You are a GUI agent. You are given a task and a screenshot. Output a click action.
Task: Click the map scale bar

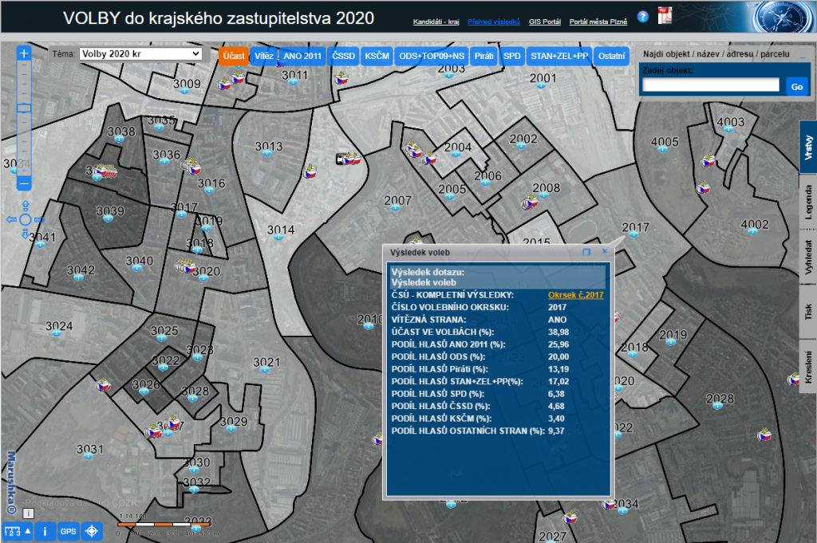pos(164,525)
